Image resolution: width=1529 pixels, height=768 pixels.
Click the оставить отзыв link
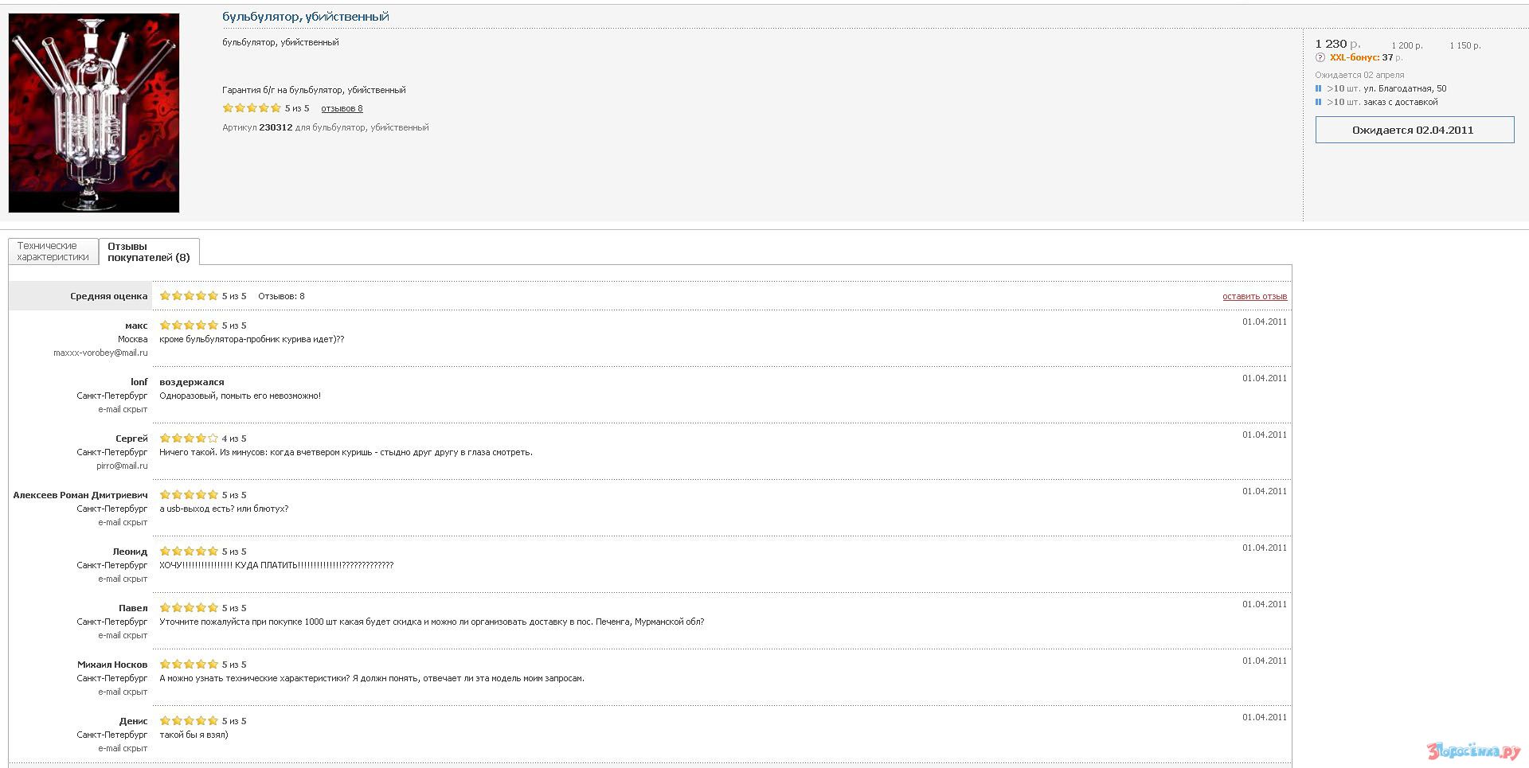pos(1254,297)
